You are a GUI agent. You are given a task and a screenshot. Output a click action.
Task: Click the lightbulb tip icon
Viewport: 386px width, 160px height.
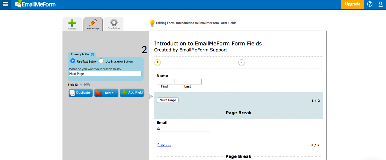[152, 23]
